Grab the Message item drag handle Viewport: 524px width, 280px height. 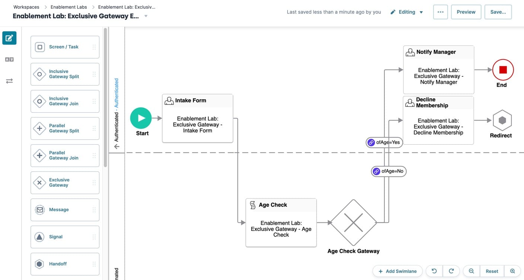pyautogui.click(x=94, y=210)
